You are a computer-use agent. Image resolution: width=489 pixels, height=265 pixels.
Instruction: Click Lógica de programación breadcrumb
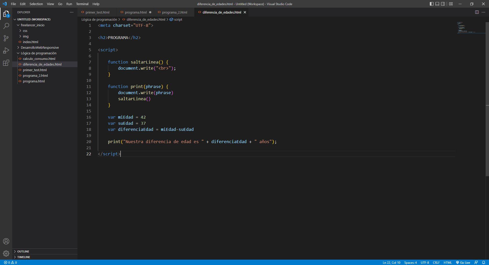[99, 19]
